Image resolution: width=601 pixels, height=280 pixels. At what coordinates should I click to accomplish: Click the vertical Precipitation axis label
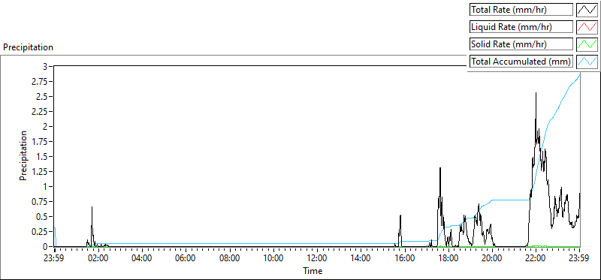23,156
